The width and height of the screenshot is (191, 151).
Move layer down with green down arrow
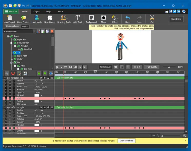pos(45,73)
